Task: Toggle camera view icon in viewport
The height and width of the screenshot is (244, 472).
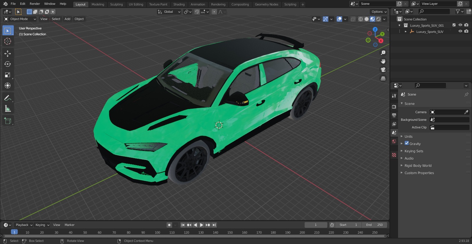Action: point(383,70)
